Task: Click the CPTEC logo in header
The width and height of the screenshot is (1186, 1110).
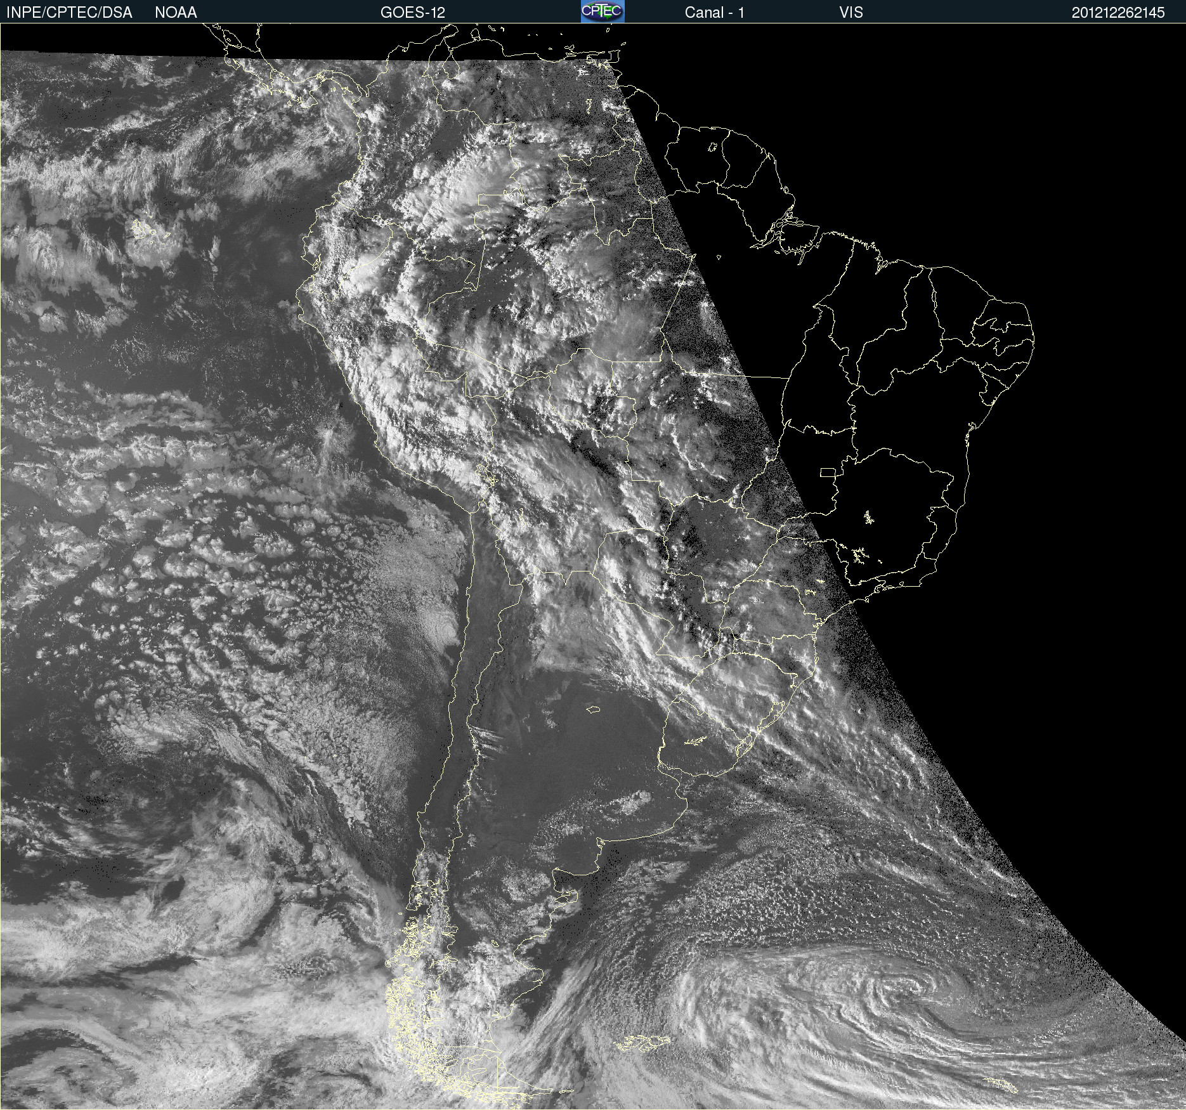Action: (x=603, y=11)
